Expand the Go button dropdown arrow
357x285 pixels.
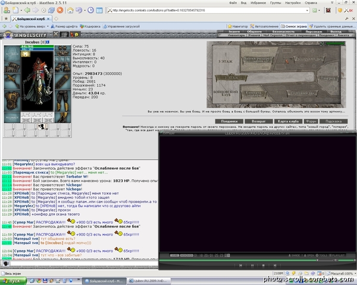(319, 11)
